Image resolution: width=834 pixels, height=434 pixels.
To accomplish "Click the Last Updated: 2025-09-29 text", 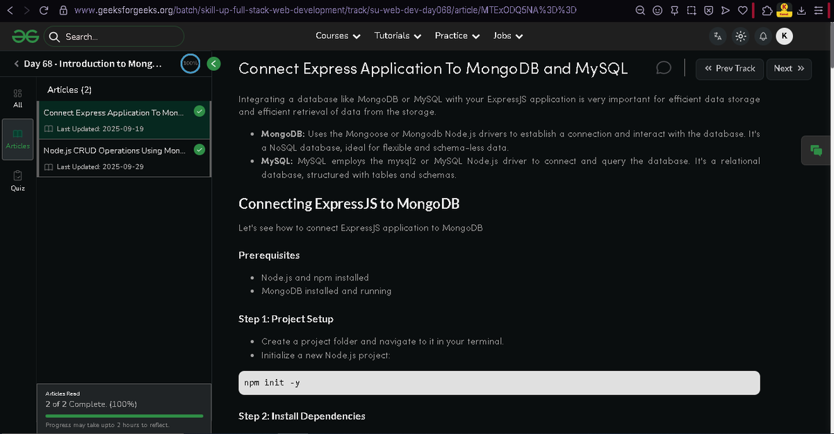I will click(x=100, y=167).
